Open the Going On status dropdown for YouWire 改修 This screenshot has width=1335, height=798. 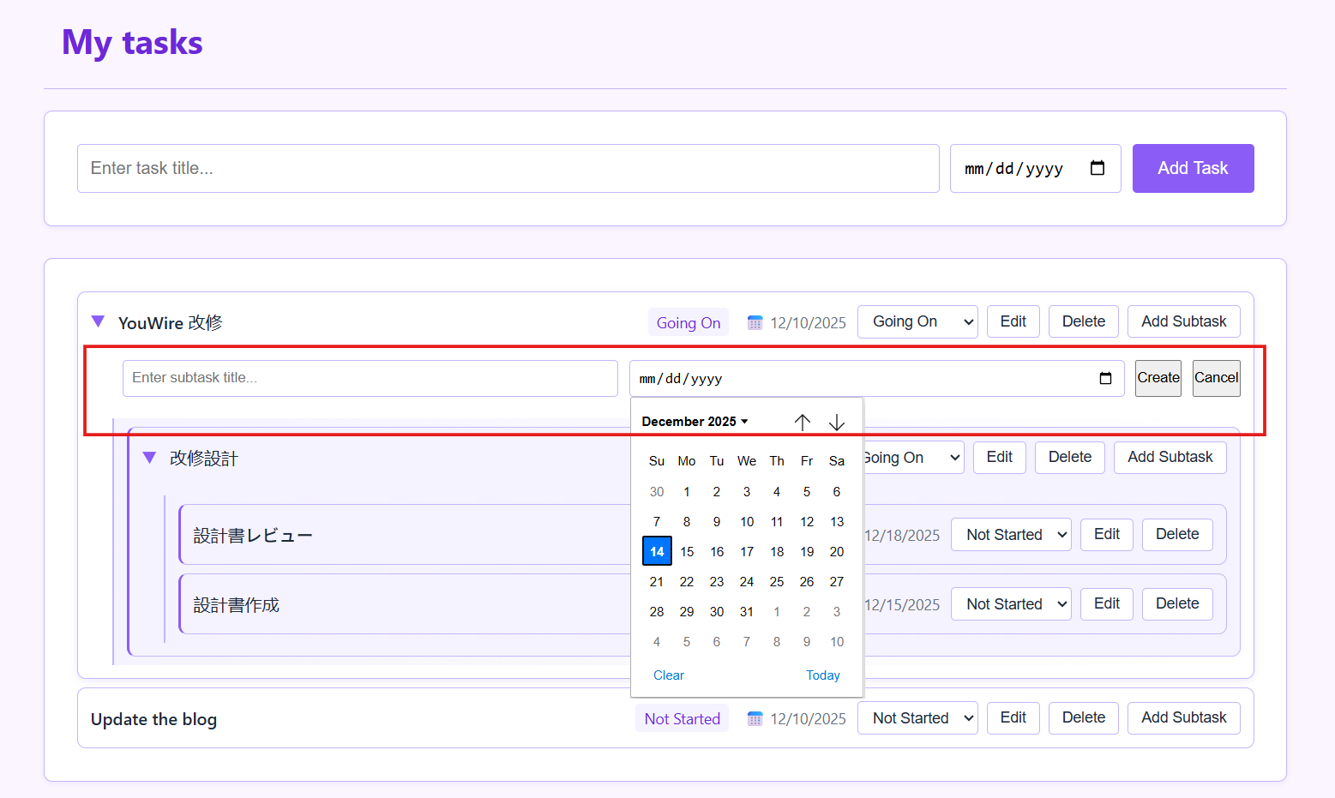(917, 322)
